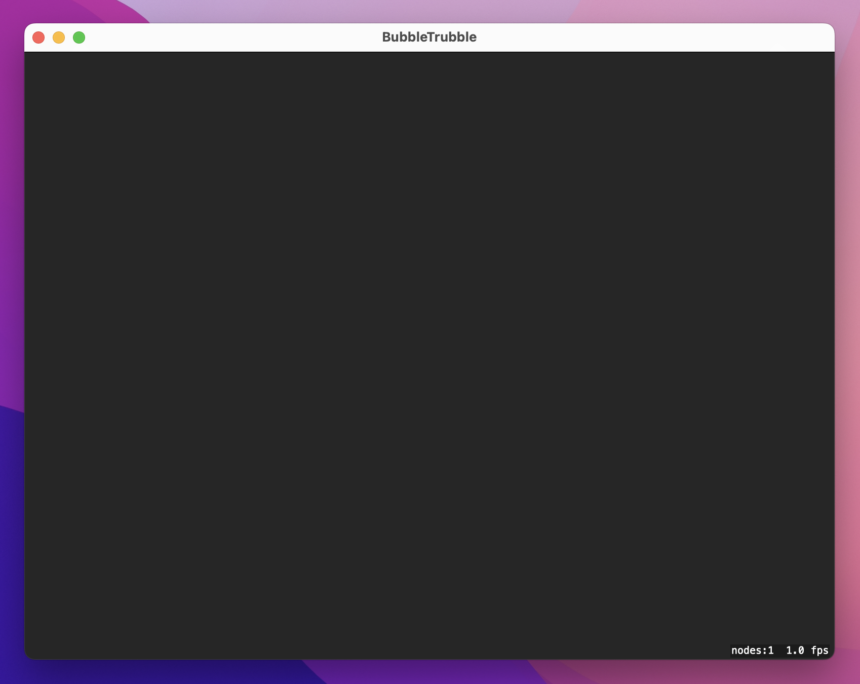Image resolution: width=860 pixels, height=684 pixels.
Task: Click the status overlay at the bottom right
Action: click(780, 650)
